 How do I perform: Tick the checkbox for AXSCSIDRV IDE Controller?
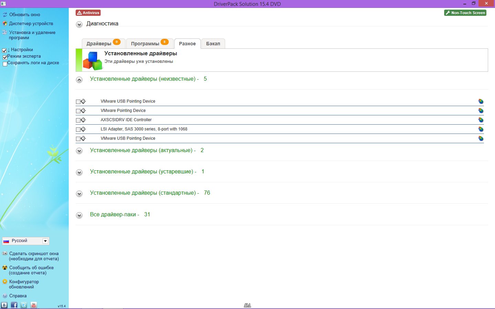coord(78,120)
